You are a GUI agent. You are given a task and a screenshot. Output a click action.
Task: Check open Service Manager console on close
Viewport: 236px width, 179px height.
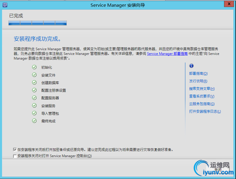(15, 156)
